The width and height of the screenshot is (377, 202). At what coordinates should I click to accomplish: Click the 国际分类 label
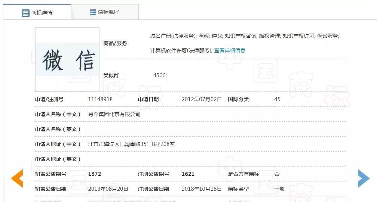pyautogui.click(x=238, y=99)
